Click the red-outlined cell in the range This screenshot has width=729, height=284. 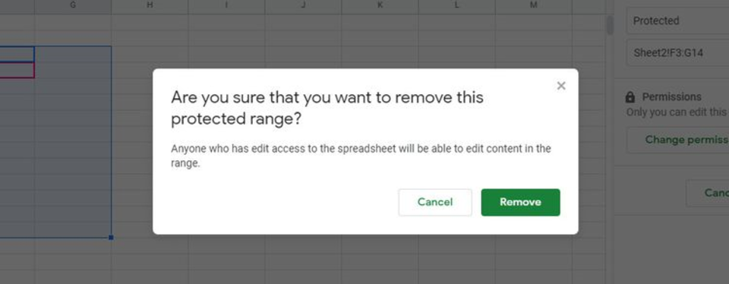(x=17, y=70)
